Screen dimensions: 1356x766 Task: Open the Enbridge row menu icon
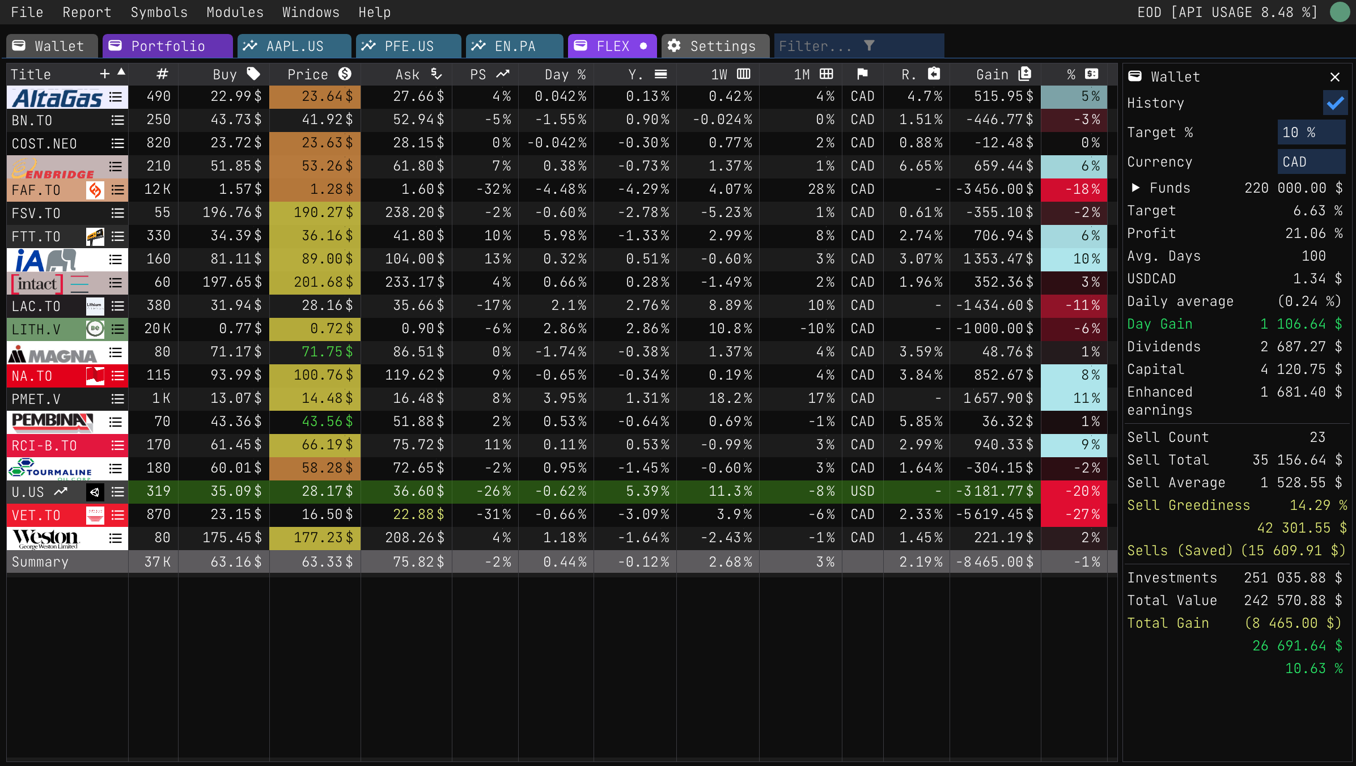[x=116, y=167]
